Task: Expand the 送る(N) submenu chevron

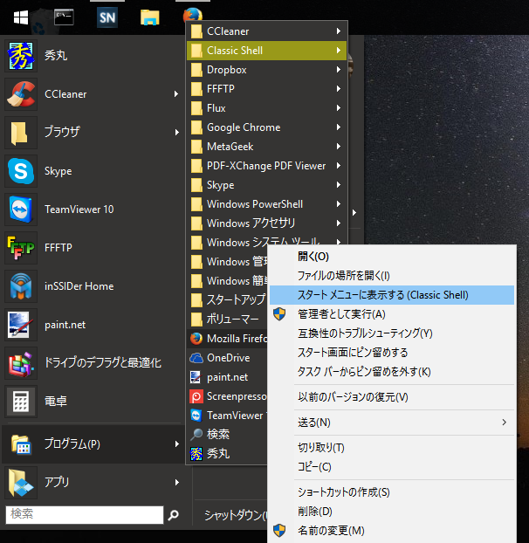Action: click(504, 423)
